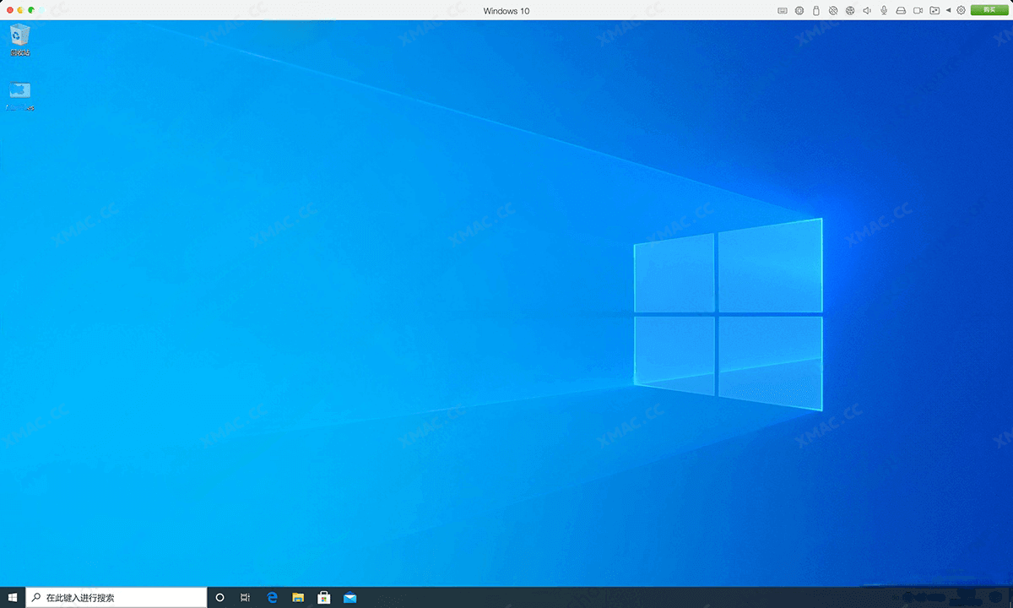
Task: Open Microsoft Edge from the taskbar
Action: coord(271,597)
